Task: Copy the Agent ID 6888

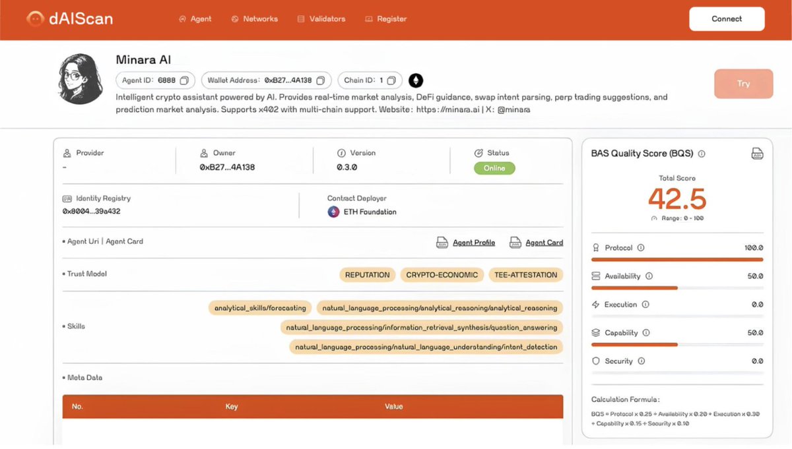Action: coord(184,80)
